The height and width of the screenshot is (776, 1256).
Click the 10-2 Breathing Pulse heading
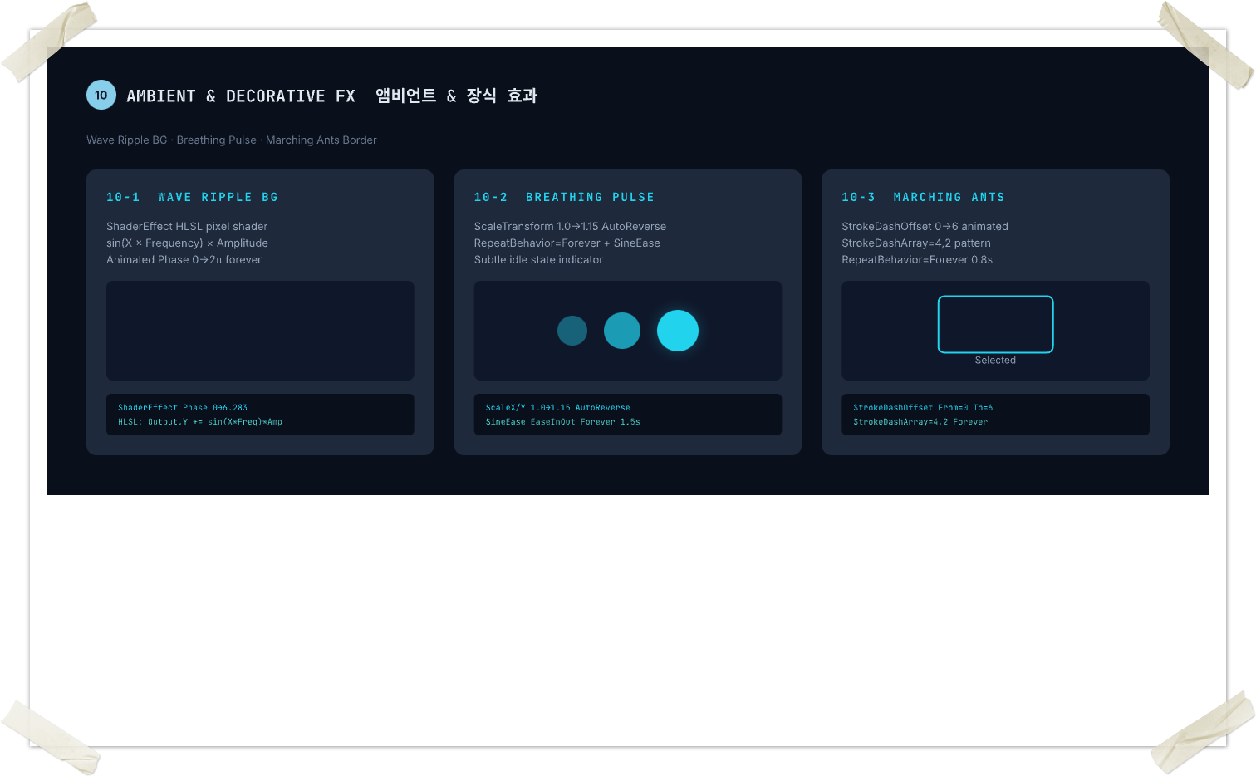(564, 197)
